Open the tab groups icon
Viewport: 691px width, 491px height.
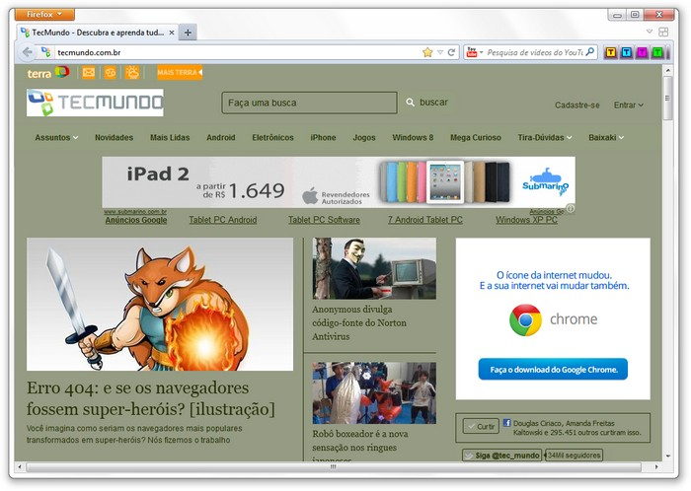(x=663, y=32)
